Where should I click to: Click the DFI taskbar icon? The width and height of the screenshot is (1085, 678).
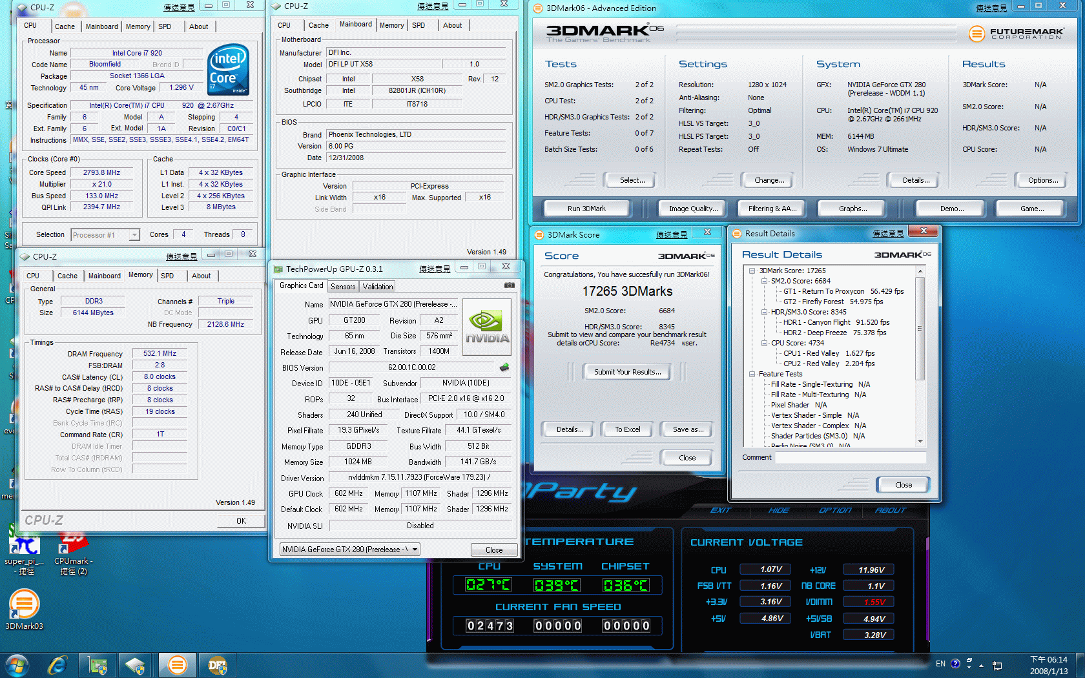pyautogui.click(x=217, y=664)
